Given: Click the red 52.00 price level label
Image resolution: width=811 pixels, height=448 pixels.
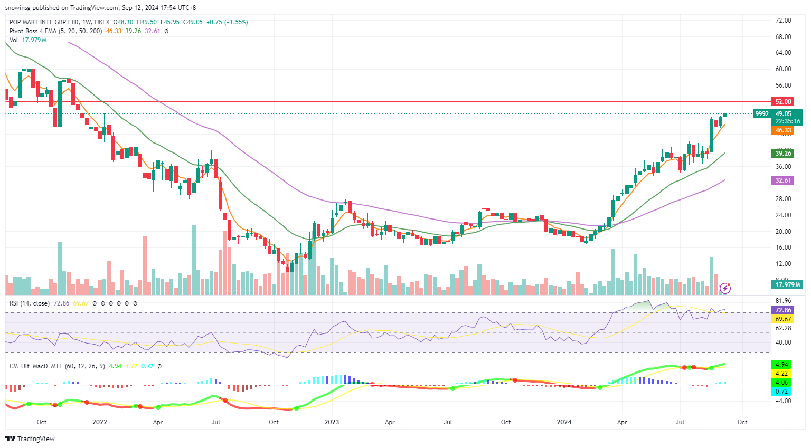Looking at the screenshot, I should (783, 101).
